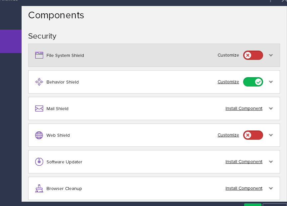Expand the Browser Cleanup details chevron

click(271, 188)
